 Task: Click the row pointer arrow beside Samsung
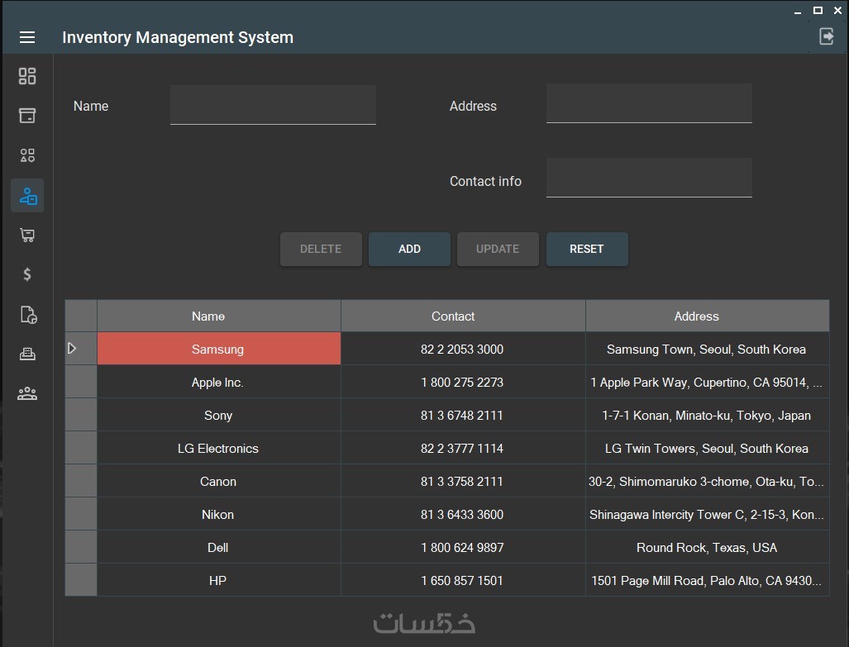click(x=71, y=348)
